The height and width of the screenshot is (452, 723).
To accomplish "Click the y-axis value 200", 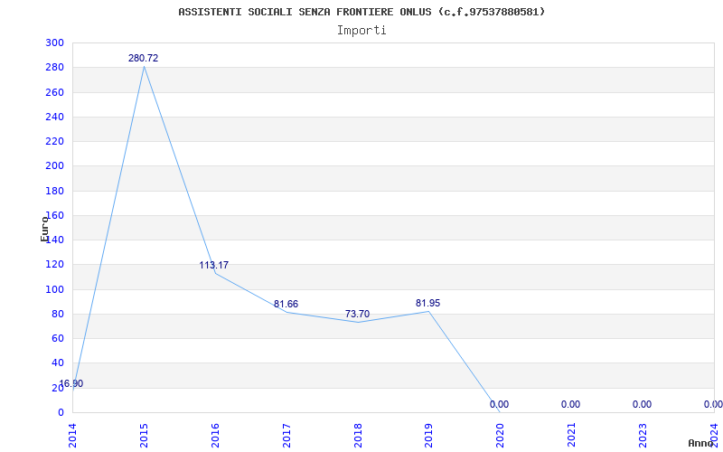I will pos(54,166).
